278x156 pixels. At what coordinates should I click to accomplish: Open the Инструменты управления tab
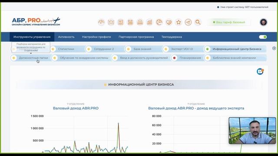[32, 37]
